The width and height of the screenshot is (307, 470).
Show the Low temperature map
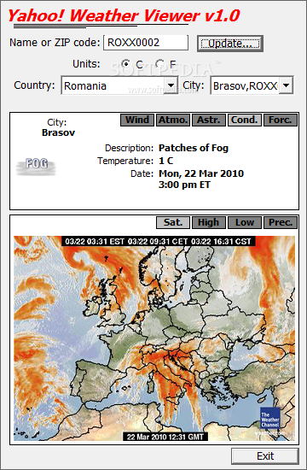tap(245, 222)
